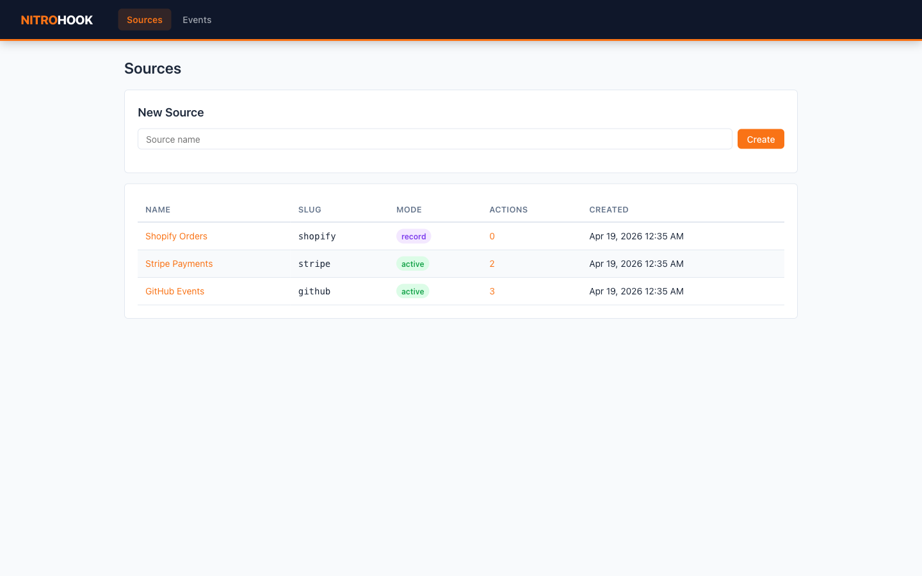Open Shopify Orders actions count 0

[492, 236]
